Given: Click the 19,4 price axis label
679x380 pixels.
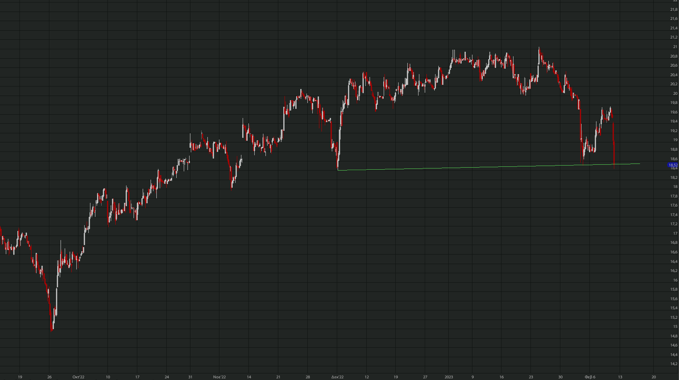Looking at the screenshot, I should [674, 121].
